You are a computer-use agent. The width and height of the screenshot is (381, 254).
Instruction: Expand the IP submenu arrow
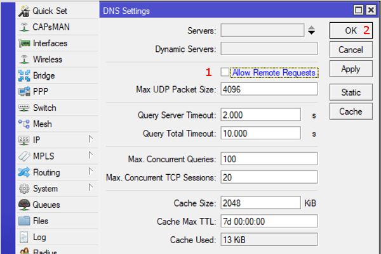click(x=91, y=139)
